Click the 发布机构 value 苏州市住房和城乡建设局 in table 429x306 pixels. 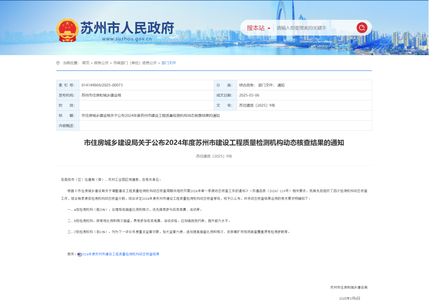point(101,96)
